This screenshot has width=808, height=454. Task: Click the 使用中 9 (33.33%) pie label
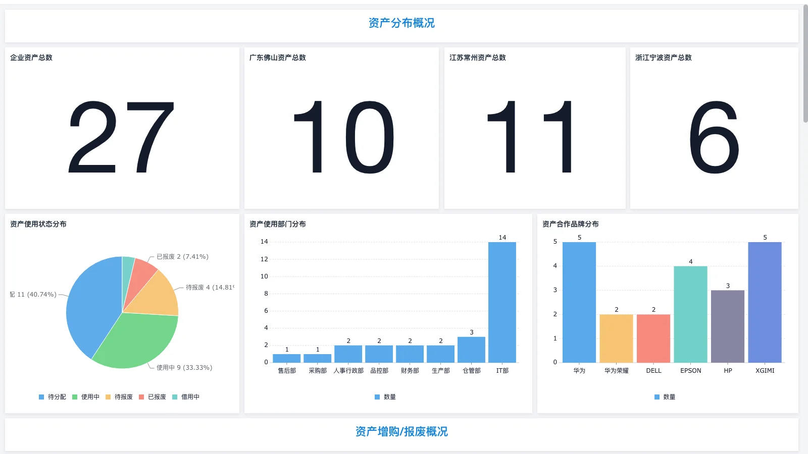pos(184,368)
